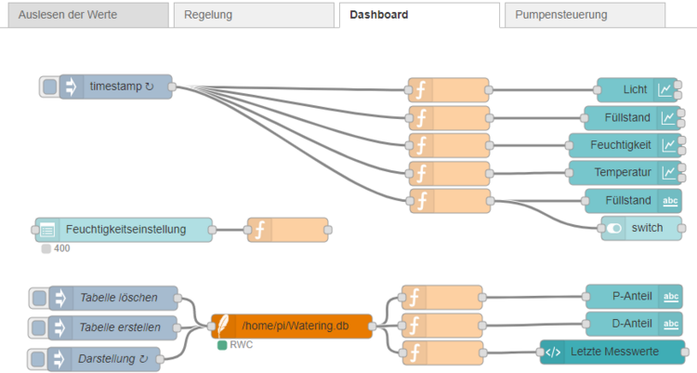The height and width of the screenshot is (373, 697).
Task: Click the Feuchtigkeitseinstellung dropdown node icon
Action: coord(48,229)
